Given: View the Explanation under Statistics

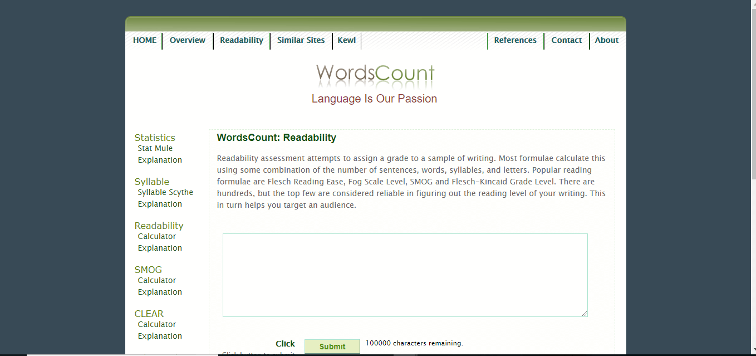Looking at the screenshot, I should pos(160,160).
